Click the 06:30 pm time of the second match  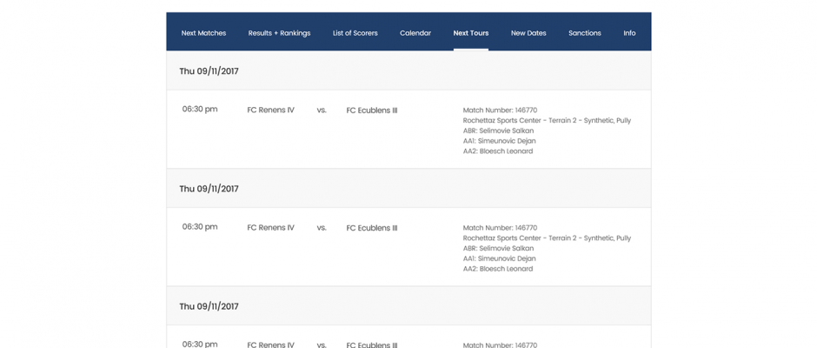(200, 226)
